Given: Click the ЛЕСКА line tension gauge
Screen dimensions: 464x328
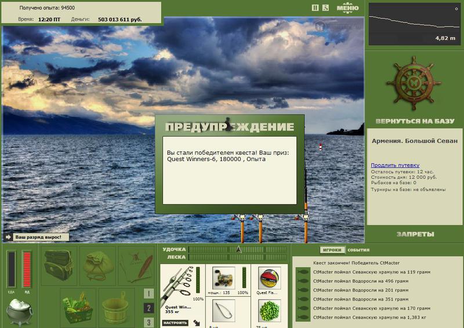Looking at the screenshot, I should pos(238,257).
